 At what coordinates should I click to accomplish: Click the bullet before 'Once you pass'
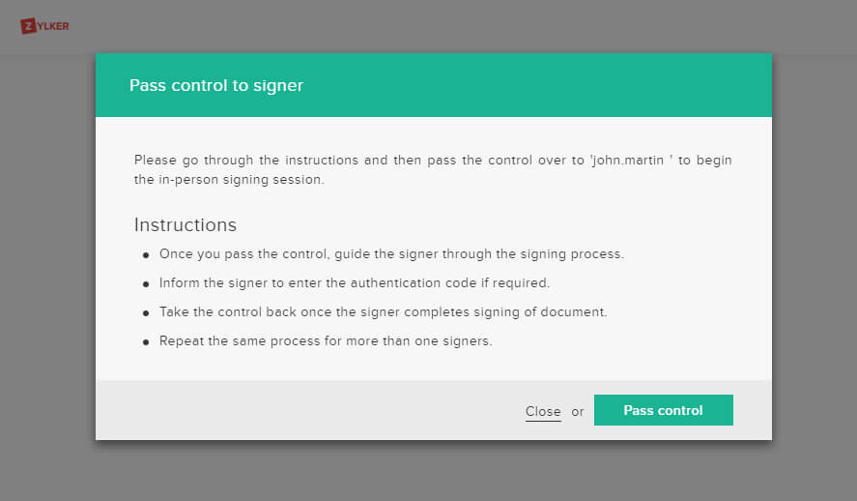point(146,255)
